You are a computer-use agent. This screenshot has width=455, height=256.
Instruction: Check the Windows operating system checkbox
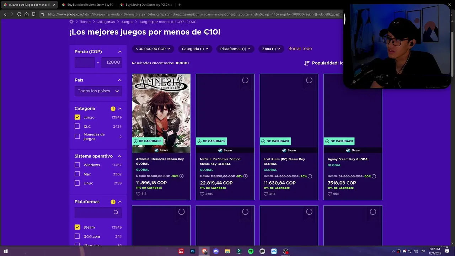[x=77, y=165]
